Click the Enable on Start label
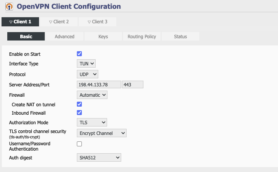The width and height of the screenshot is (278, 172). point(25,54)
